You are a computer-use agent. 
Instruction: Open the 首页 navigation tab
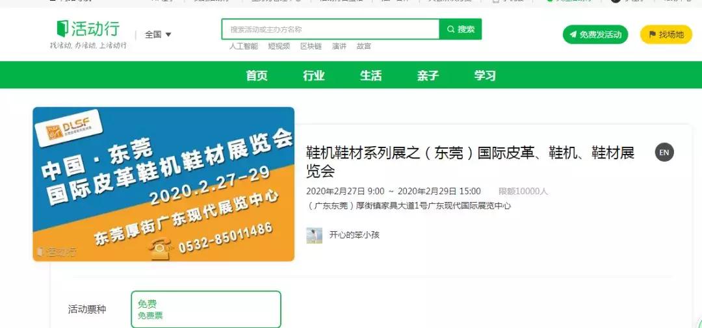257,75
